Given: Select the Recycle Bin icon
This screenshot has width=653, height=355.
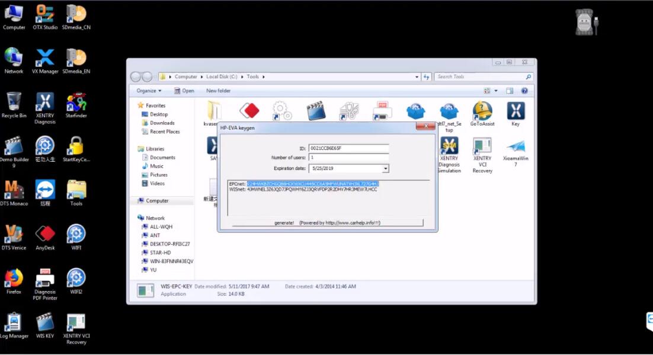Looking at the screenshot, I should [x=14, y=105].
